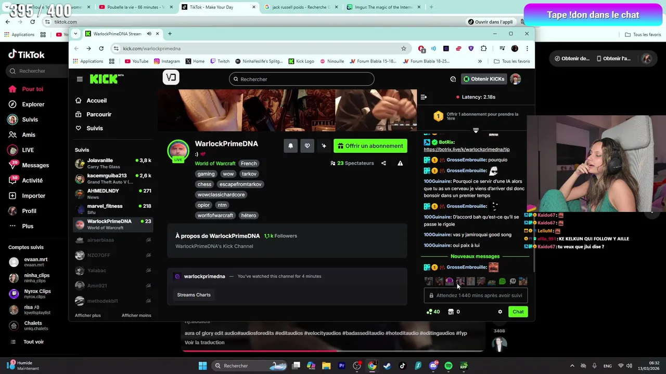The height and width of the screenshot is (374, 666).
Task: Open tab search dropdown in Kick window
Action: pos(75,34)
